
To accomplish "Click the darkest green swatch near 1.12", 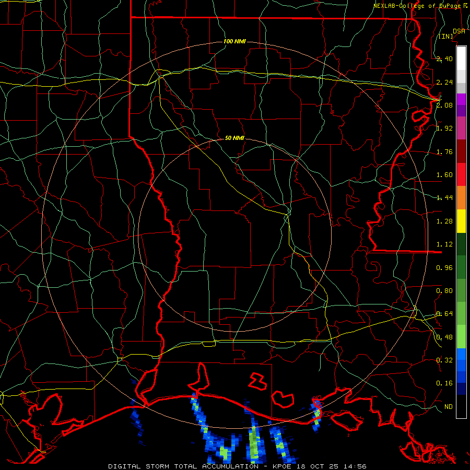I will 461,244.
